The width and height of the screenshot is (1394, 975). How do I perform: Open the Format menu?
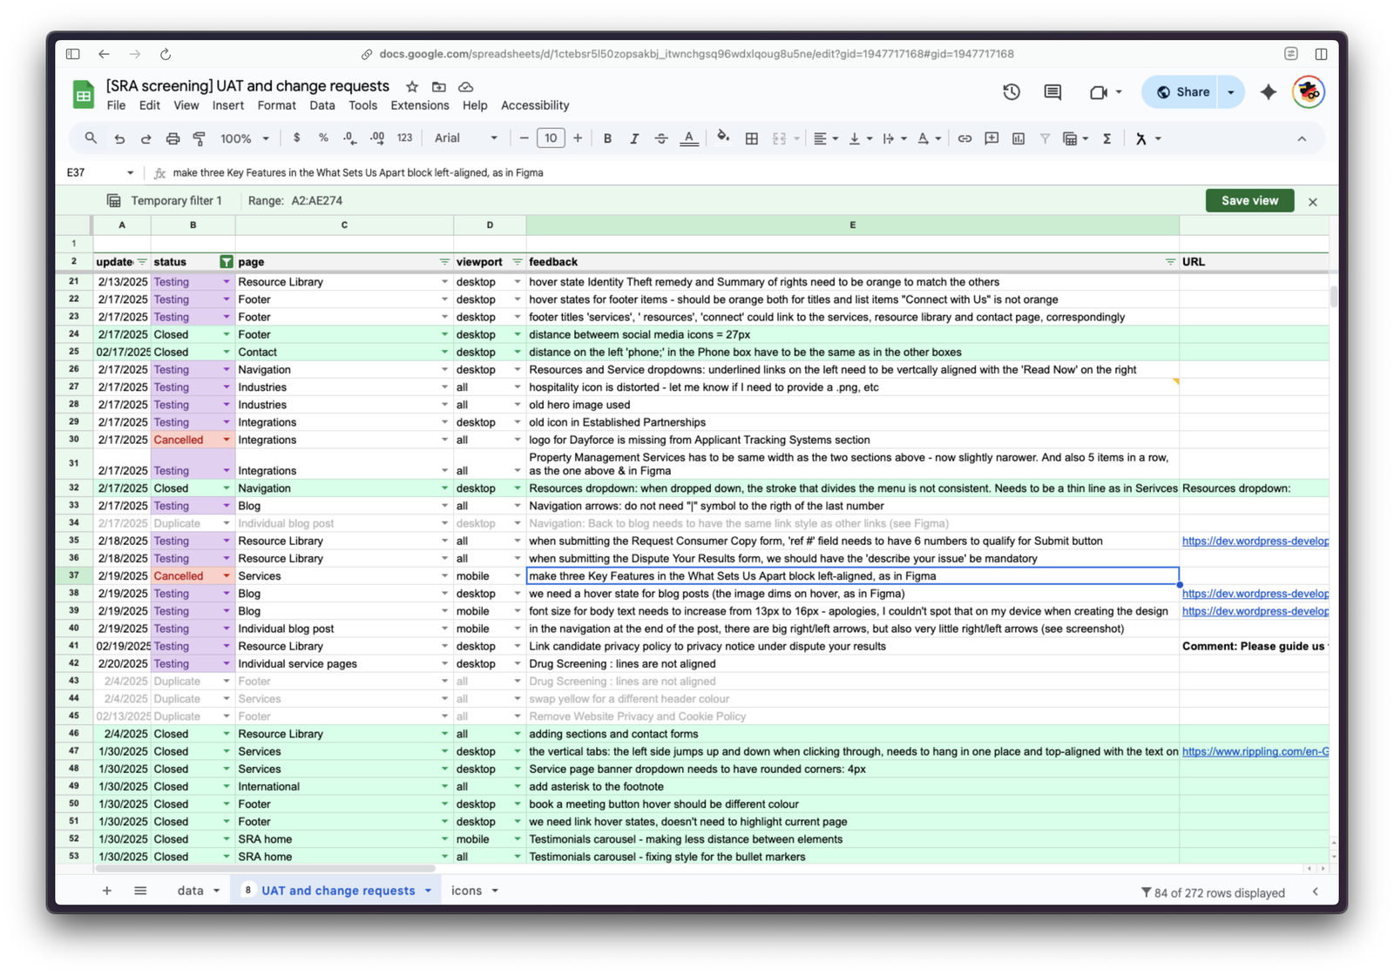point(276,105)
